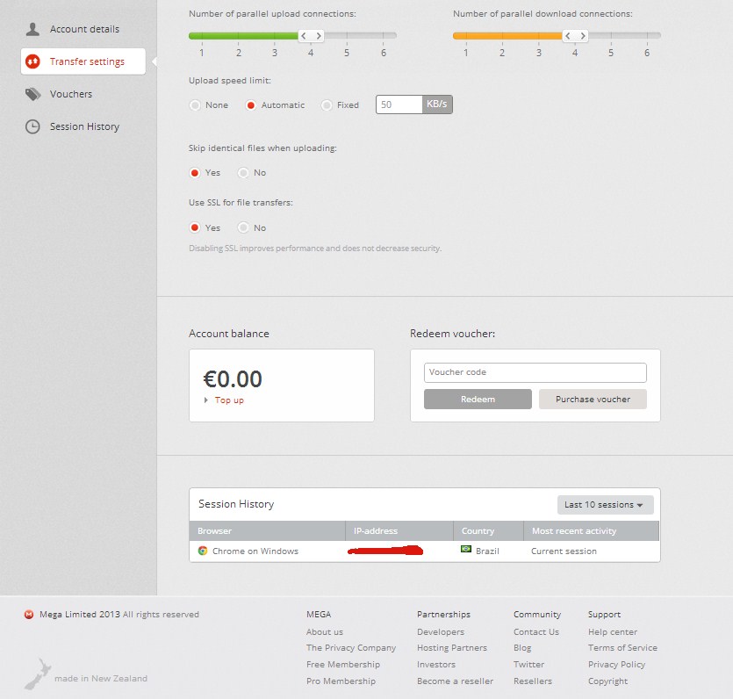Choose No for skipping identical files

coord(243,173)
